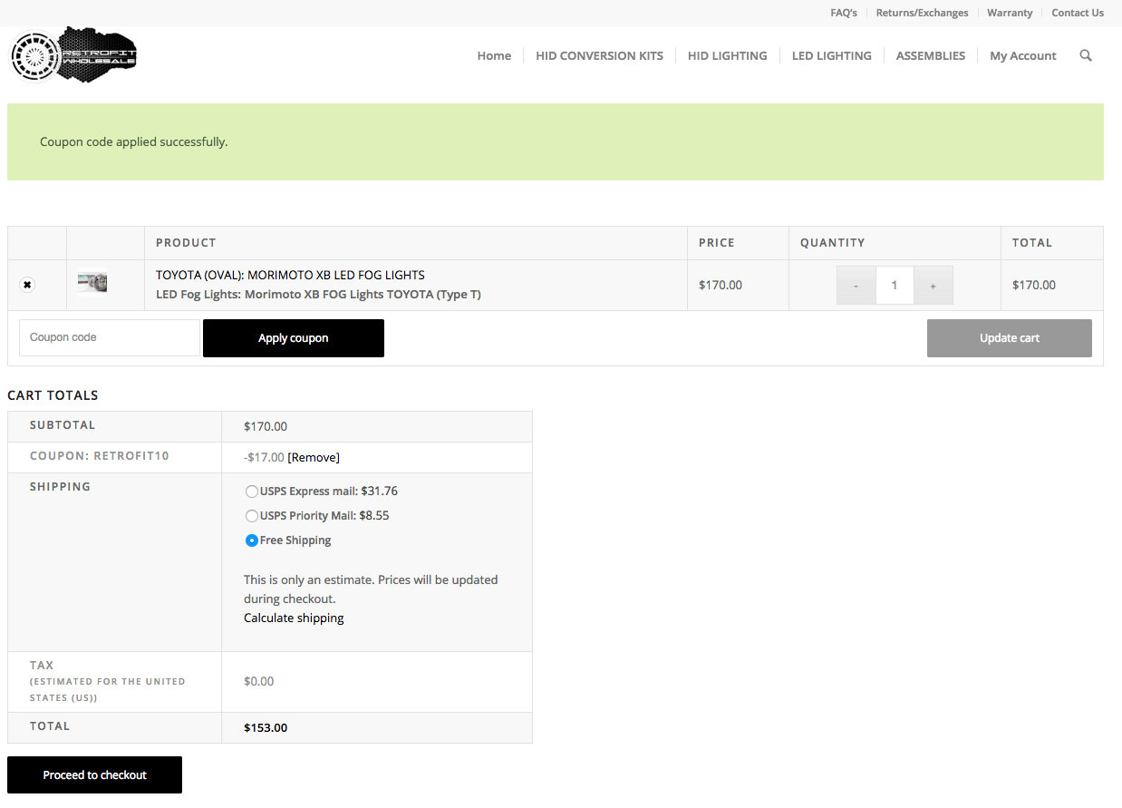This screenshot has width=1122, height=808.
Task: Click the quantity number field
Action: [895, 285]
